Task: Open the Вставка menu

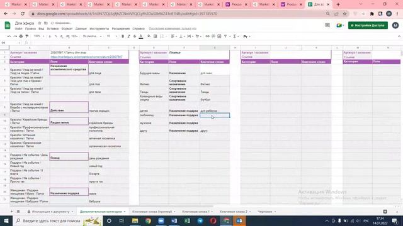Action: click(53, 29)
